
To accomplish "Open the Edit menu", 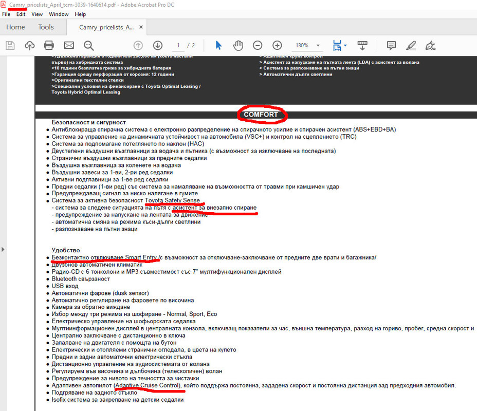I will [21, 14].
